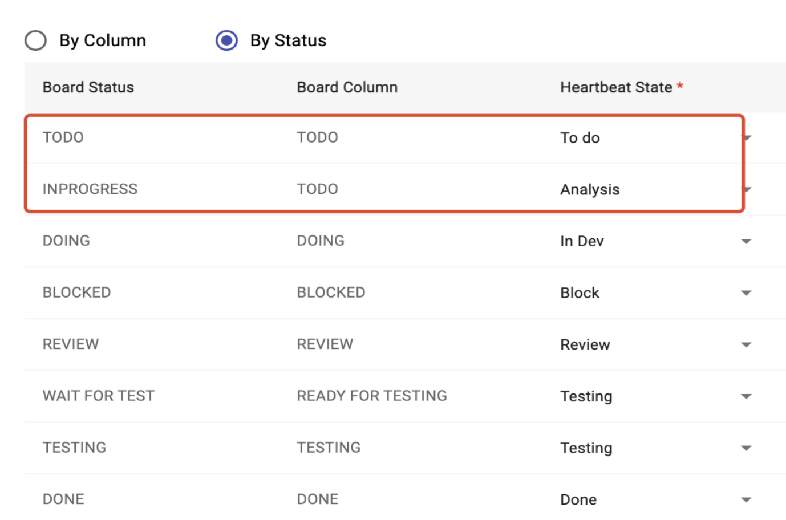
Task: Open the In Dev state dropdown arrow
Action: click(x=746, y=241)
